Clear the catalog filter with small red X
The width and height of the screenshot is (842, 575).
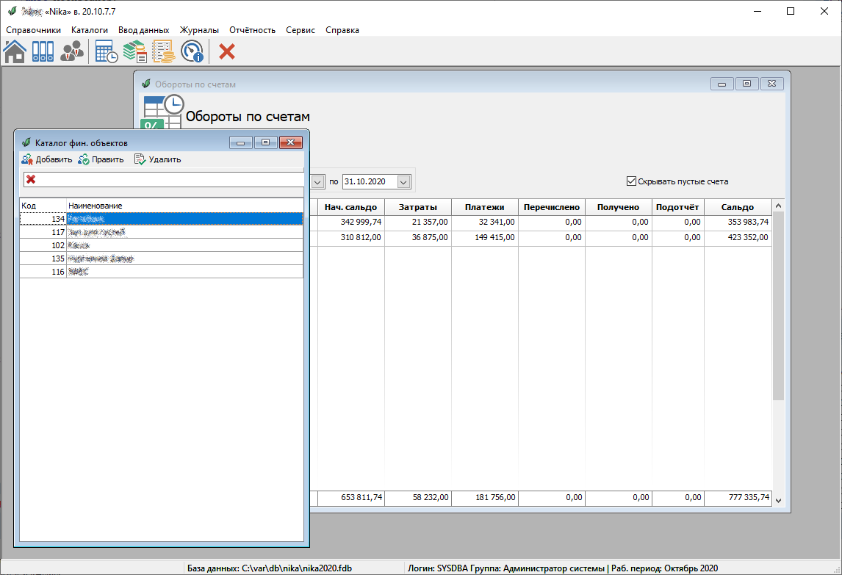[31, 180]
